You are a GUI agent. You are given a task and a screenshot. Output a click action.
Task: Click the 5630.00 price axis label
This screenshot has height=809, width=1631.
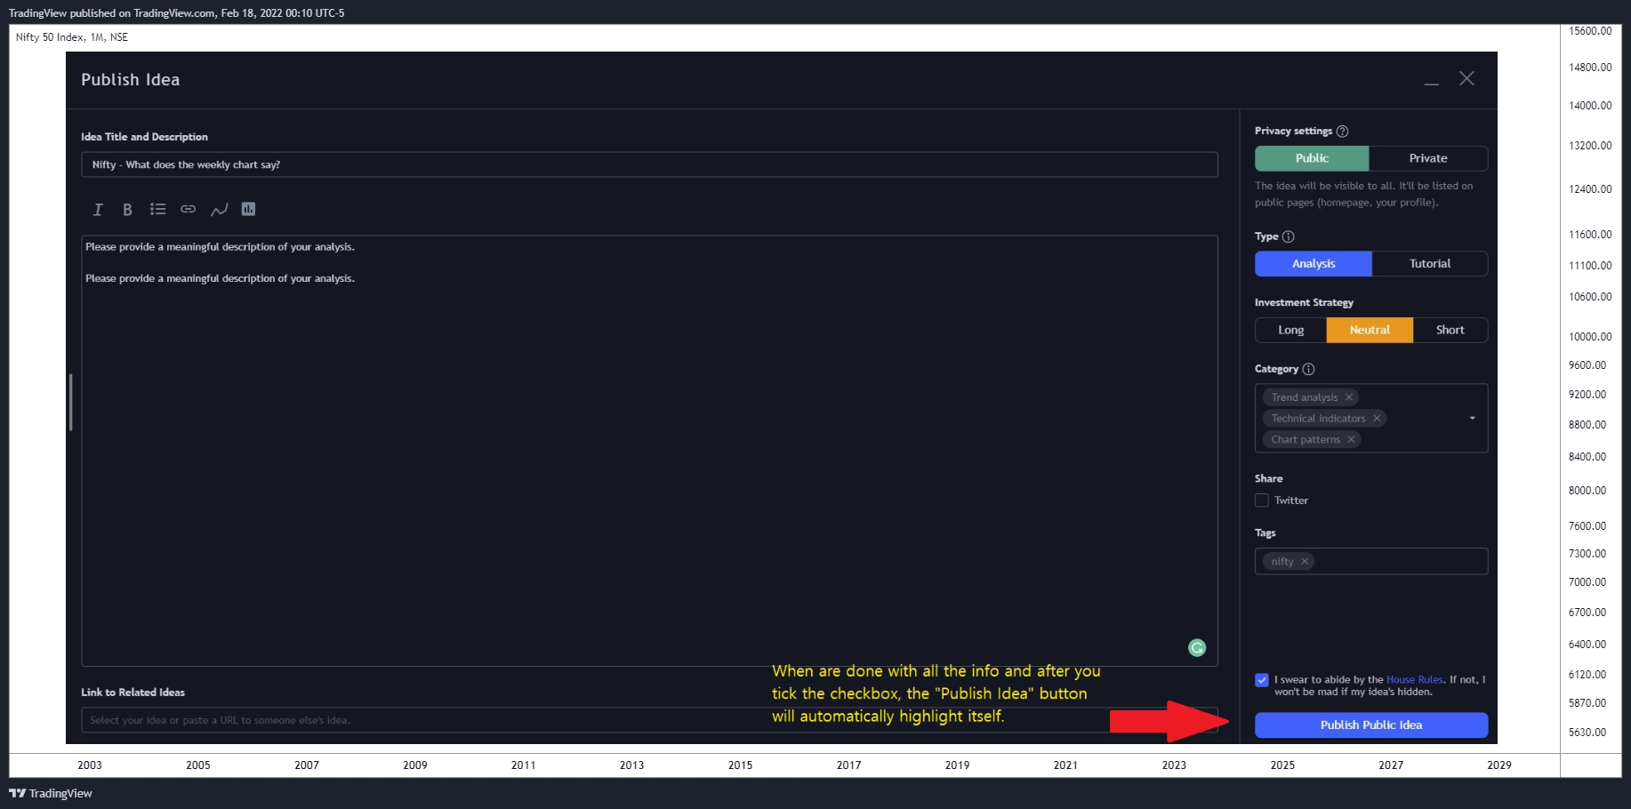[1587, 733]
